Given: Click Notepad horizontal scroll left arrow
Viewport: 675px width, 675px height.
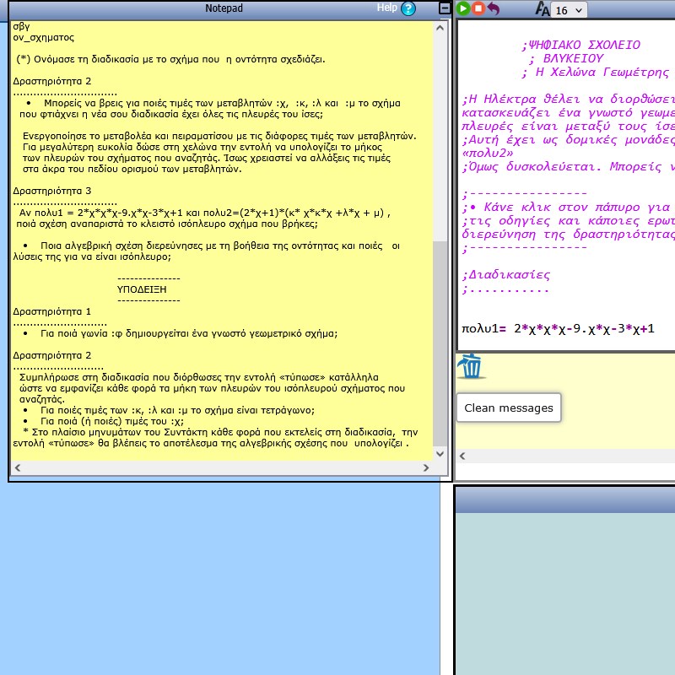Looking at the screenshot, I should 18,467.
